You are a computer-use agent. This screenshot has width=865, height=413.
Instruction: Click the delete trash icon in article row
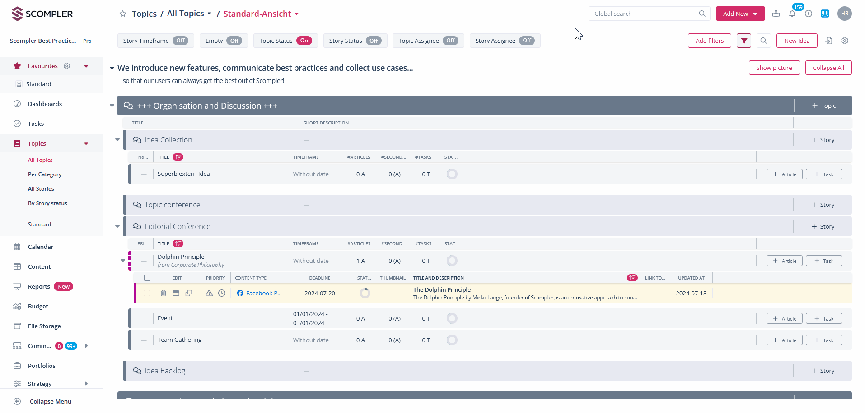pos(164,293)
